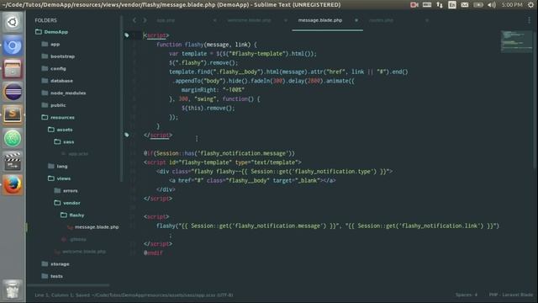Image resolution: width=538 pixels, height=303 pixels.
Task: Click the Sublime Text dock icon
Action: [13, 114]
